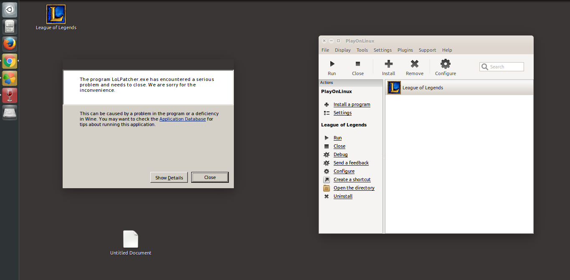Click the Close stop icon in PlayOnLinux toolbar

coord(357,64)
